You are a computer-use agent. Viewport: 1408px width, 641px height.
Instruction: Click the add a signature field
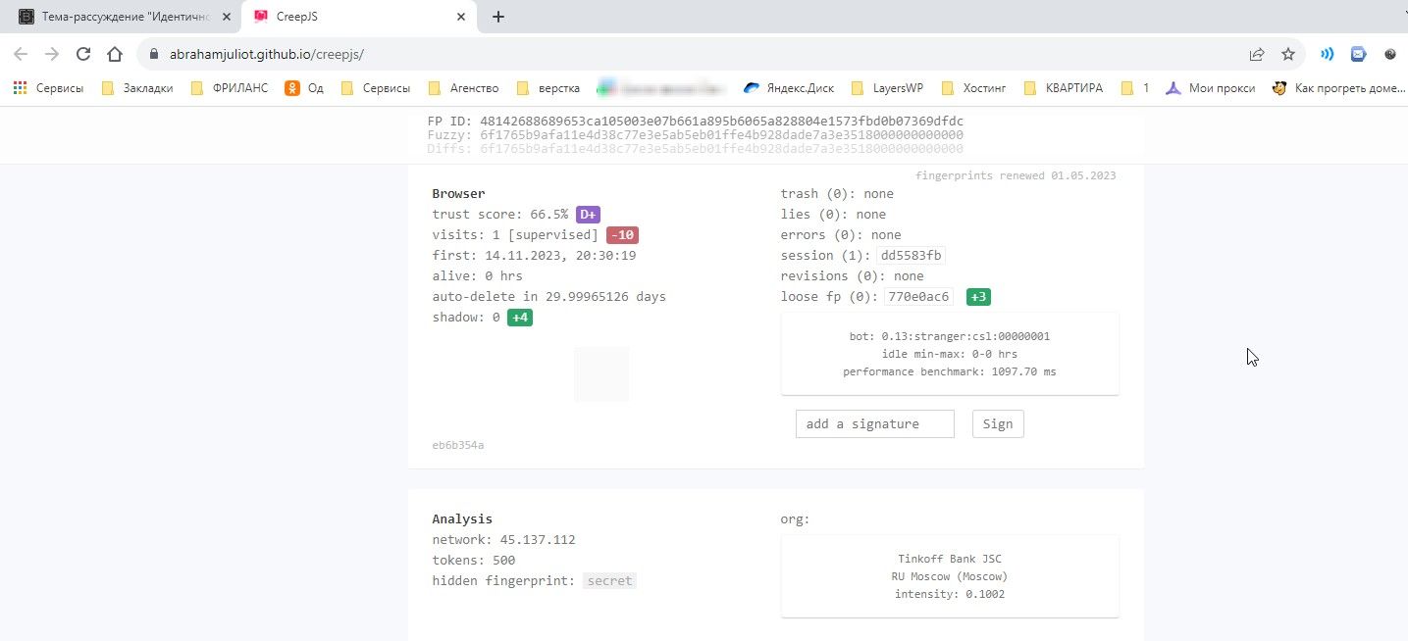(x=874, y=424)
